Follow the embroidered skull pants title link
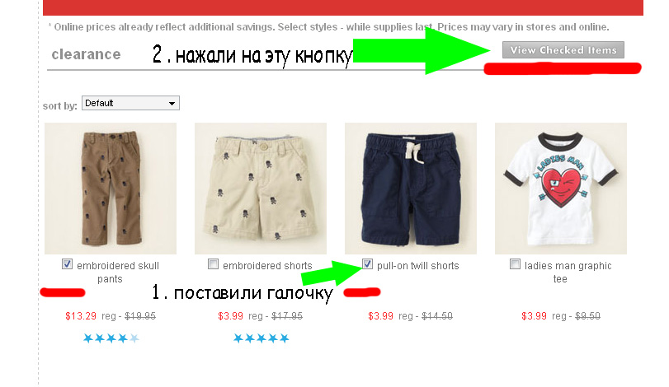The height and width of the screenshot is (387, 669). [x=117, y=272]
